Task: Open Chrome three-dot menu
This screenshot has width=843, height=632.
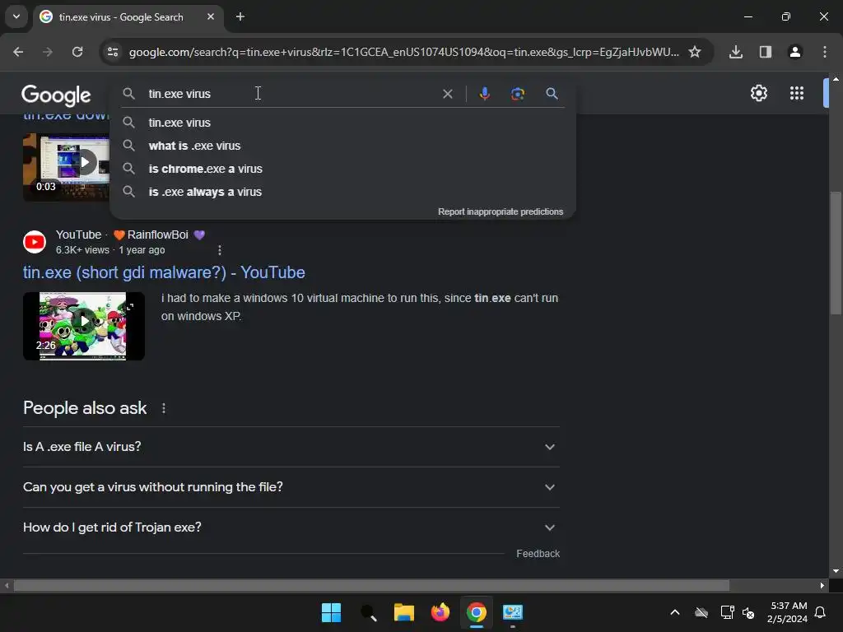Action: (825, 52)
